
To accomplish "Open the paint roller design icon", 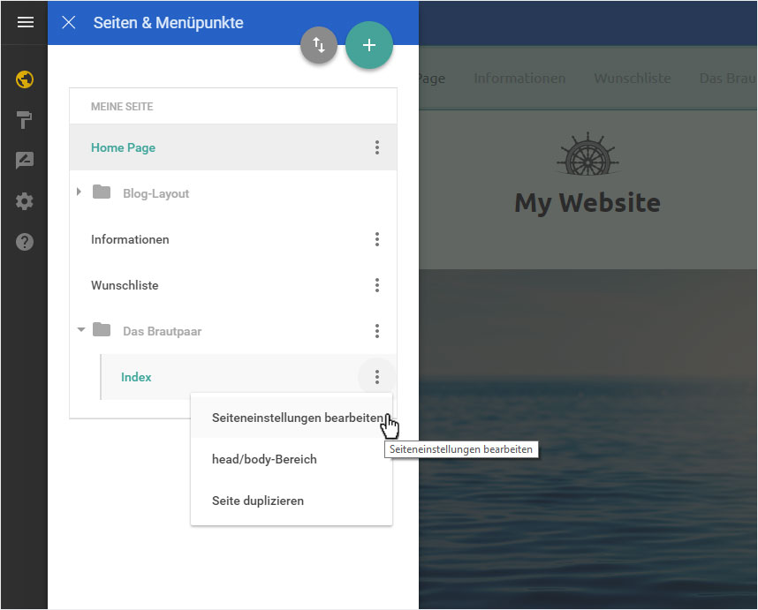I will coord(24,120).
